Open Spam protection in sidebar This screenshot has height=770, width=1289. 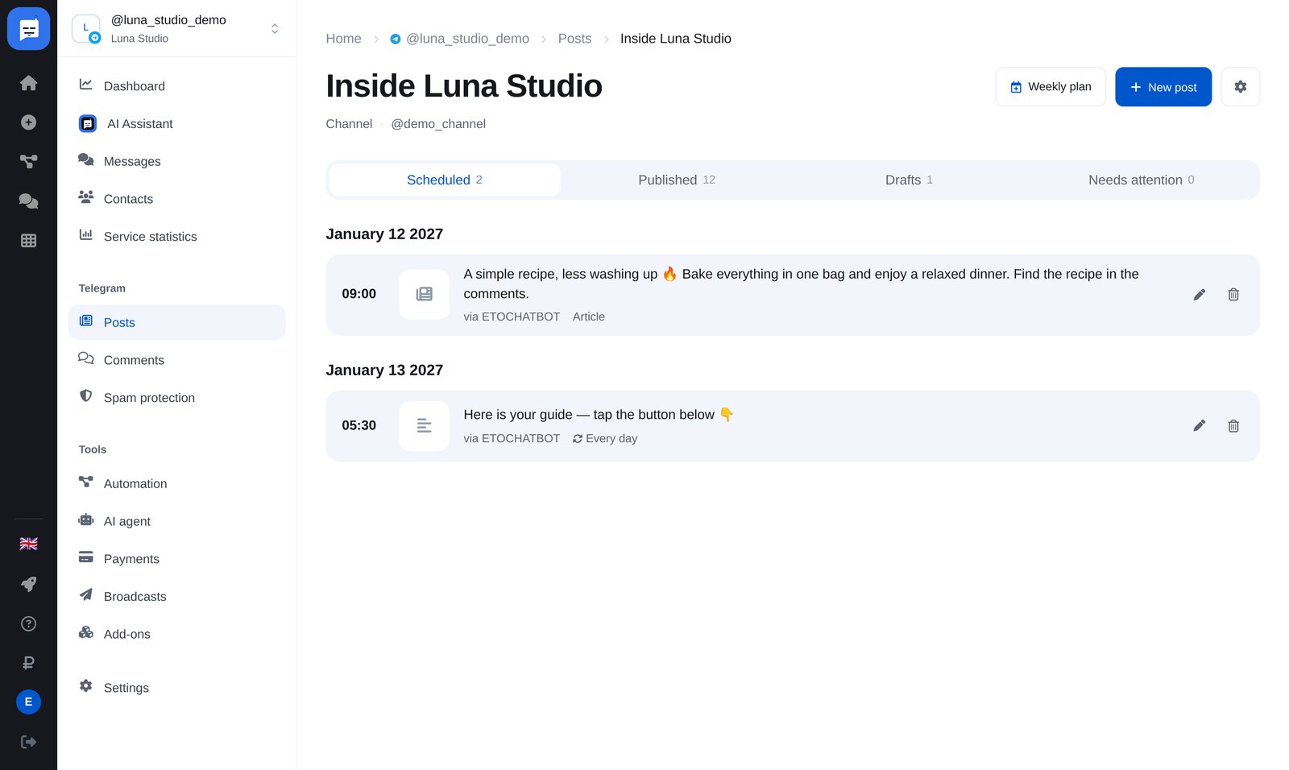177,398
